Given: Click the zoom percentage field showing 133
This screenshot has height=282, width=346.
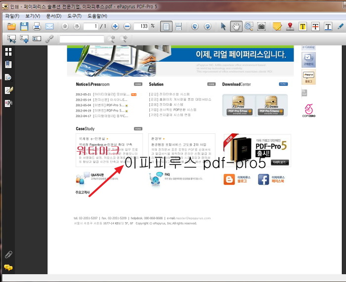Looking at the screenshot, I should [x=141, y=27].
